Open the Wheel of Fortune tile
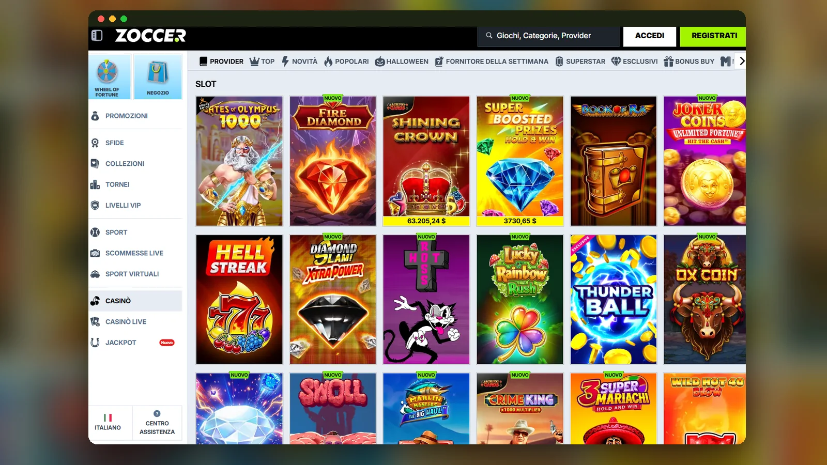The width and height of the screenshot is (827, 465). tap(110, 76)
